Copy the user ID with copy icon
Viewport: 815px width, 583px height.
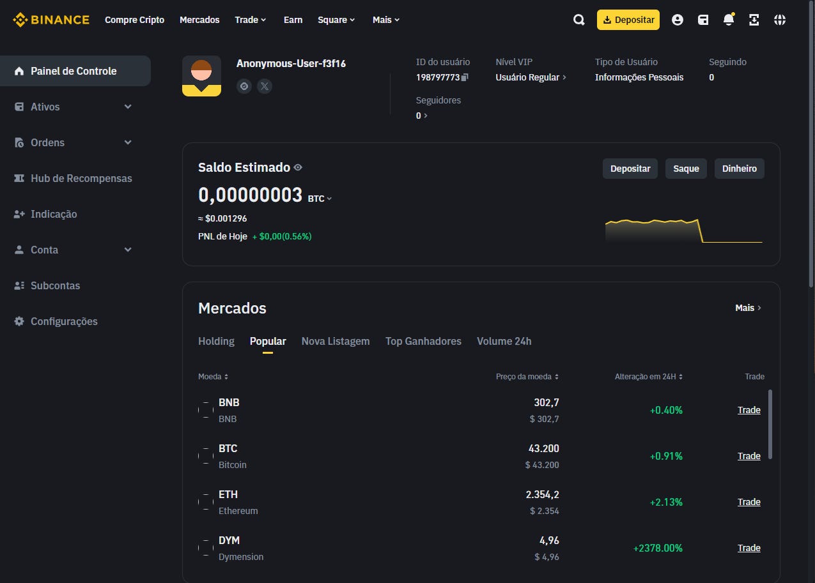[x=465, y=77]
